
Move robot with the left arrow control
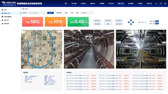[x=129, y=22]
